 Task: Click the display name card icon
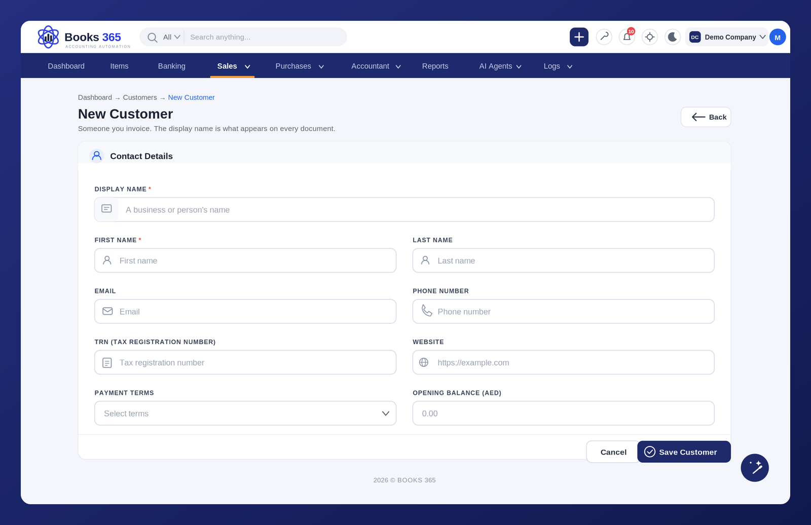click(x=106, y=209)
